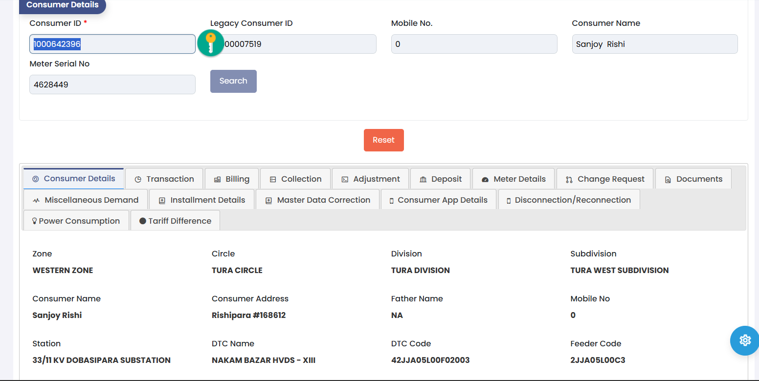Click the DTC name NAKAM BAZAR HVDS - XIII
The image size is (759, 381).
coord(264,360)
